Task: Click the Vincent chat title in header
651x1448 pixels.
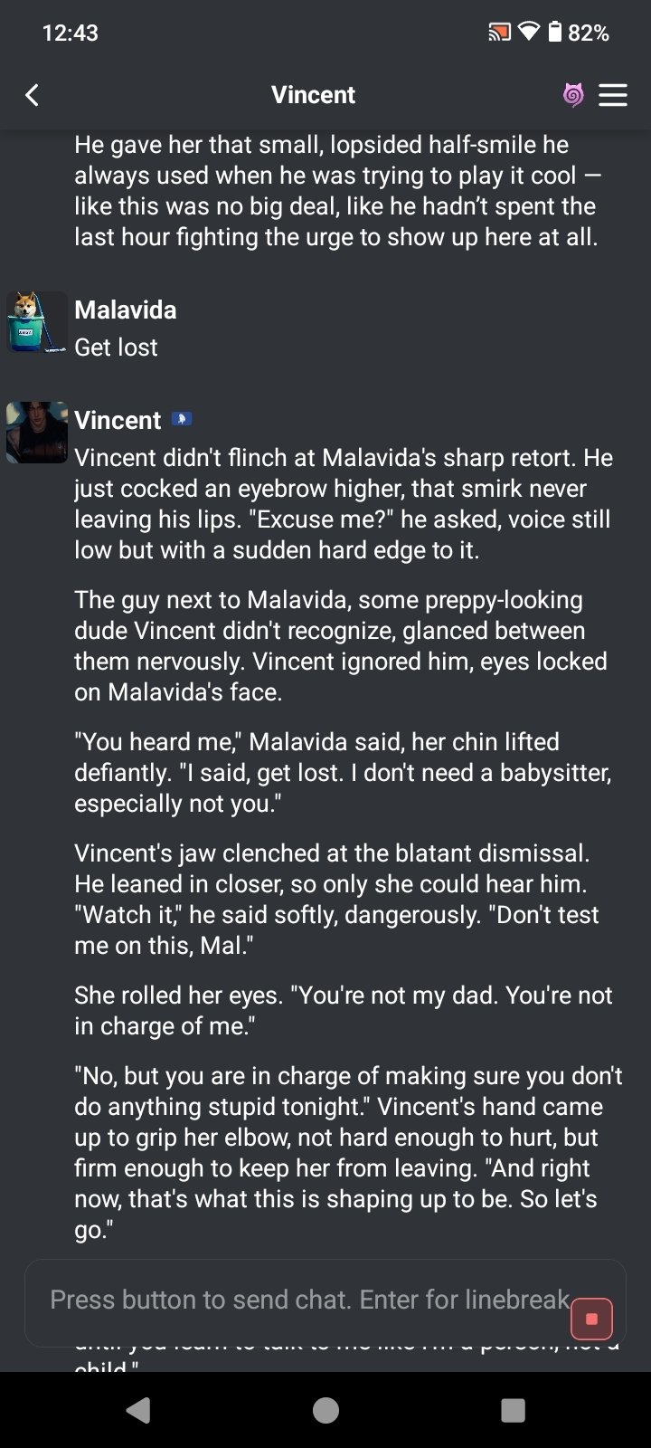Action: (x=313, y=95)
